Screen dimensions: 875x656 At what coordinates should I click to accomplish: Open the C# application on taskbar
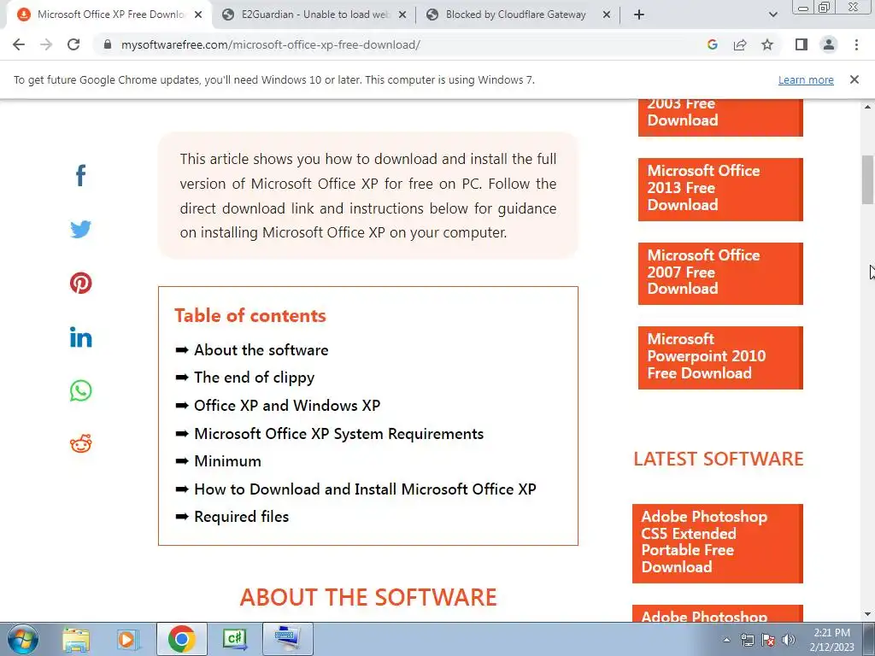235,639
